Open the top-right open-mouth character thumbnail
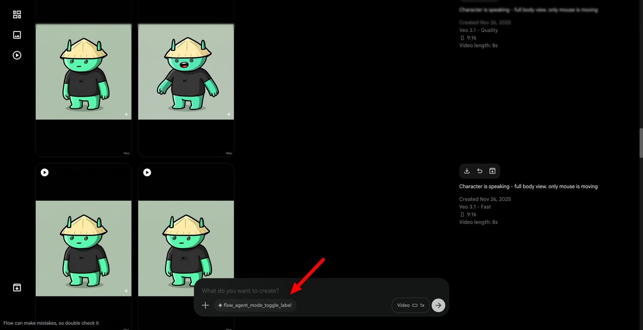 [x=186, y=72]
